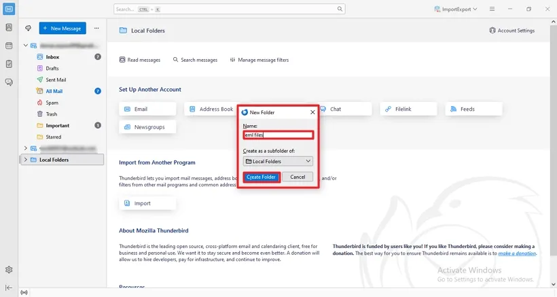
Task: Open the ImportExport profile dropdown
Action: coord(456,10)
